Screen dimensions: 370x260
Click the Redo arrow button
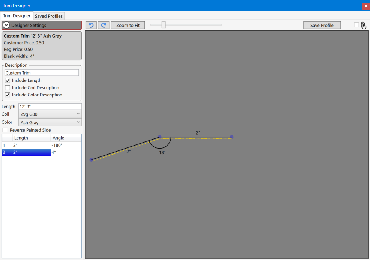[104, 25]
